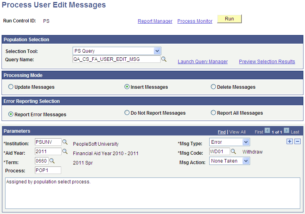Click the 2011 Spr term description

(x=83, y=163)
